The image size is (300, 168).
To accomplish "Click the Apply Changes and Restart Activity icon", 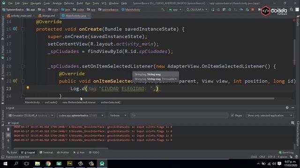I will pos(212,9).
